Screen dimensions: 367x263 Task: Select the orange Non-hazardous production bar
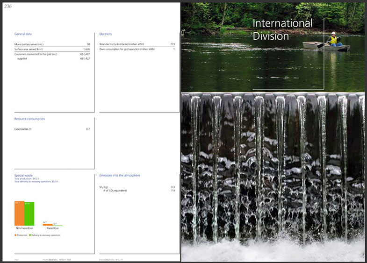pos(19,213)
